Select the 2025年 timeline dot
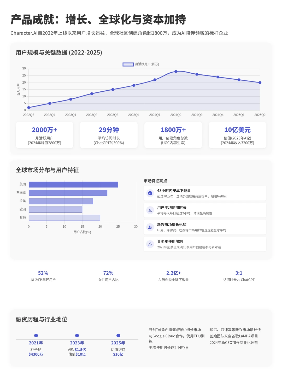 [x=118, y=336]
